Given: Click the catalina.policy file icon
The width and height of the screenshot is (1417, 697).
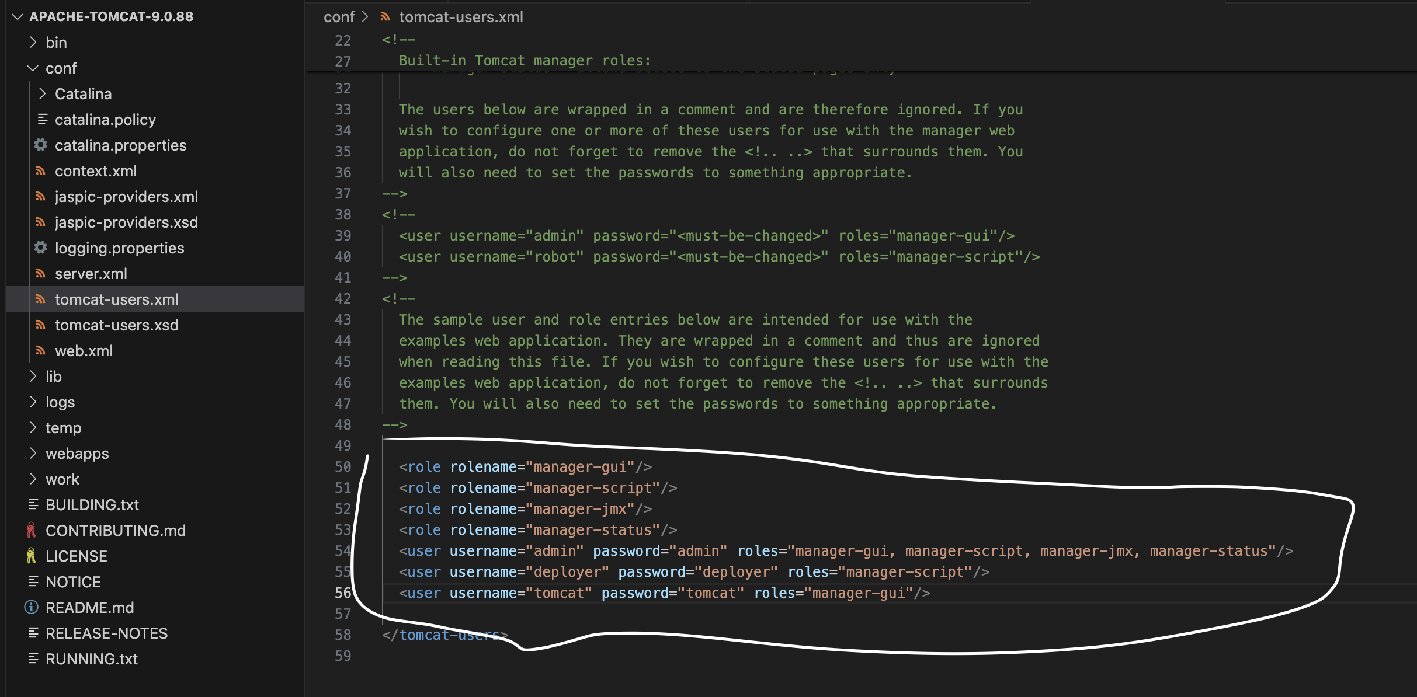Looking at the screenshot, I should point(42,119).
